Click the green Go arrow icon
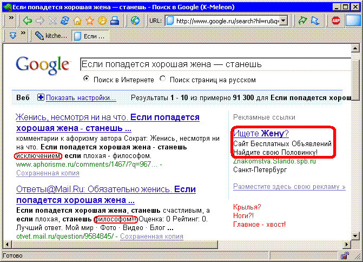The height and width of the screenshot is (262, 363). [302, 21]
